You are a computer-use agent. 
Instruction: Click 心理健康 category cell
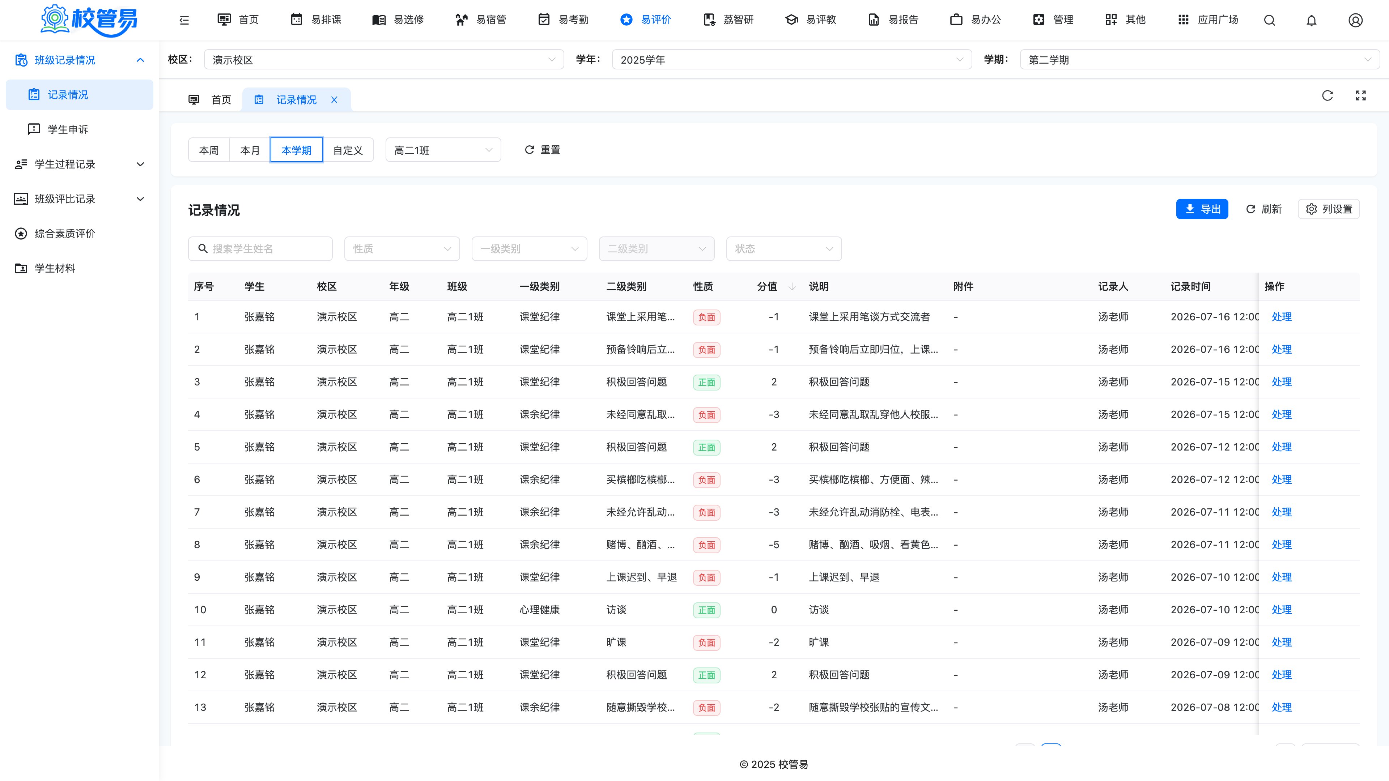(539, 610)
